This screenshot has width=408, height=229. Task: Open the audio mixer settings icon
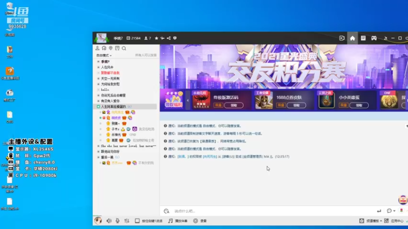(126, 221)
